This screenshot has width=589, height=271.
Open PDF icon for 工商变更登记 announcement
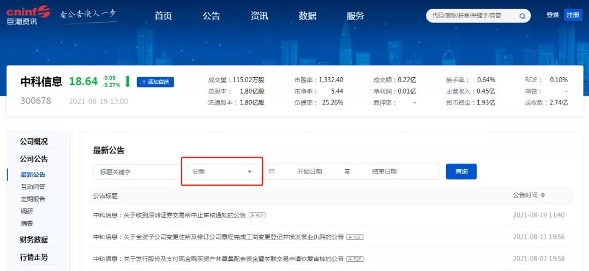click(355, 237)
